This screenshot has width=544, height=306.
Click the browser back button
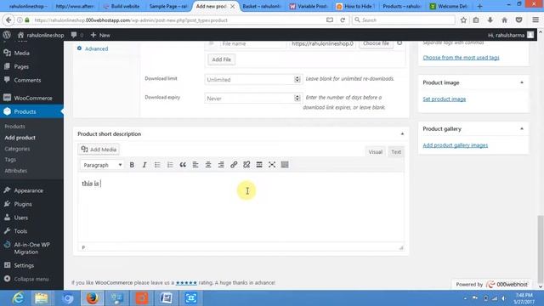click(8, 20)
